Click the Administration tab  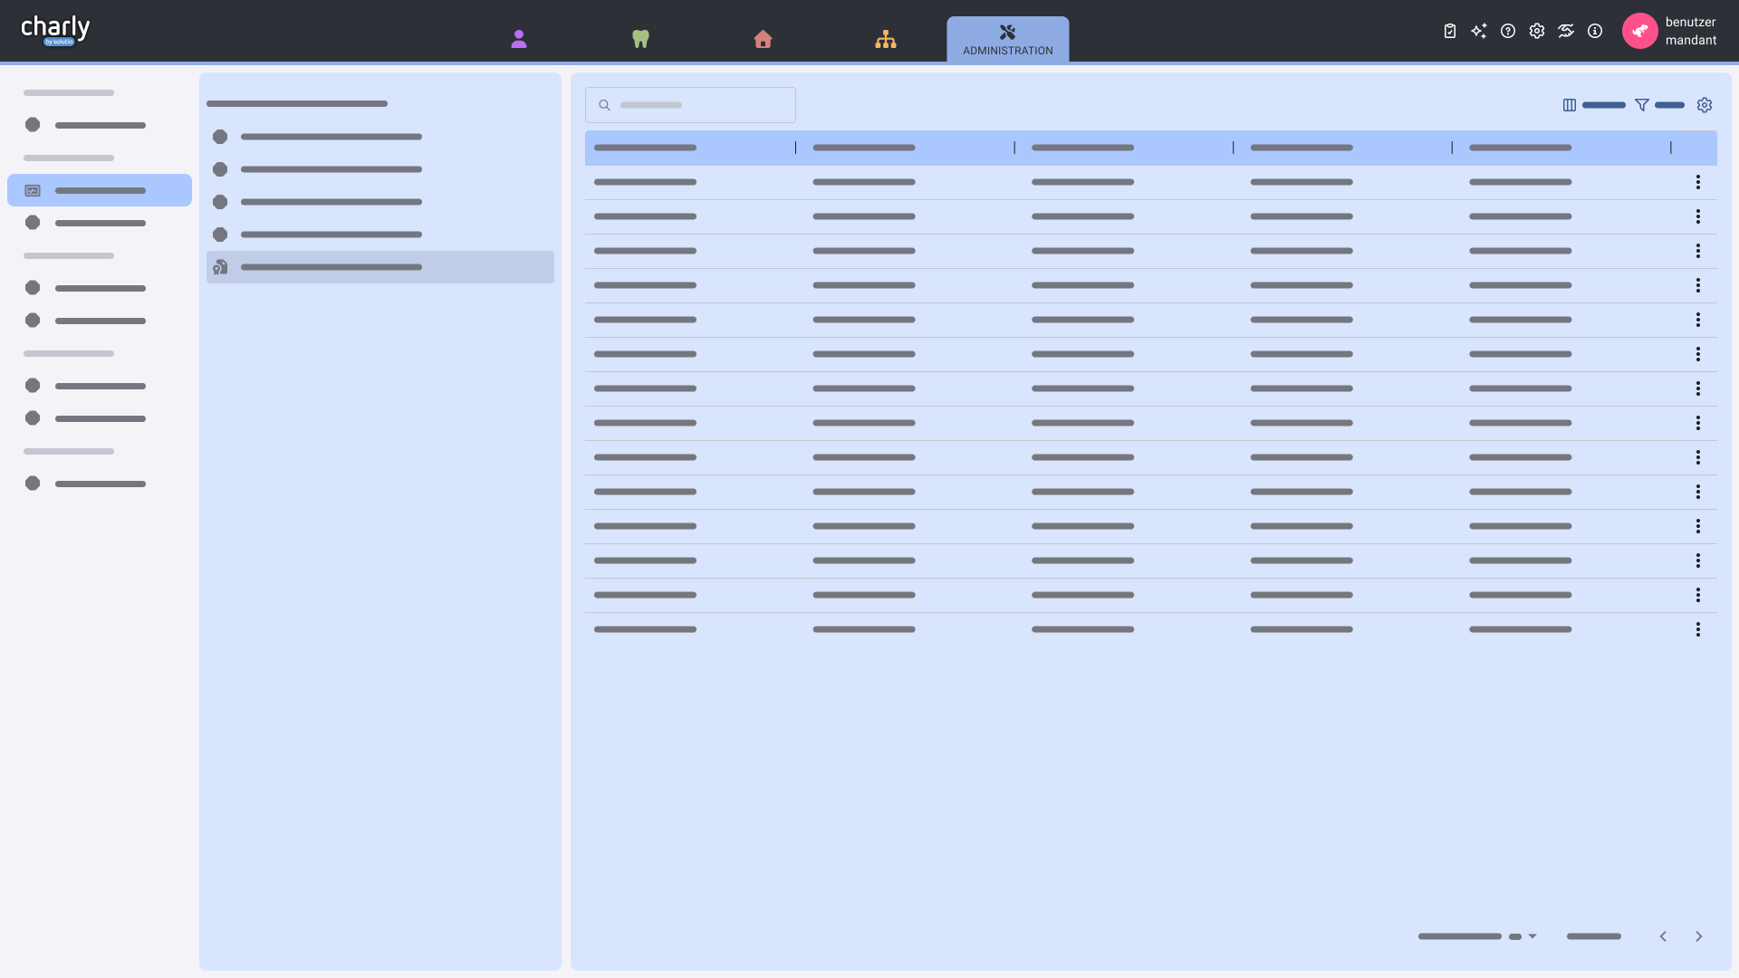(x=1008, y=40)
